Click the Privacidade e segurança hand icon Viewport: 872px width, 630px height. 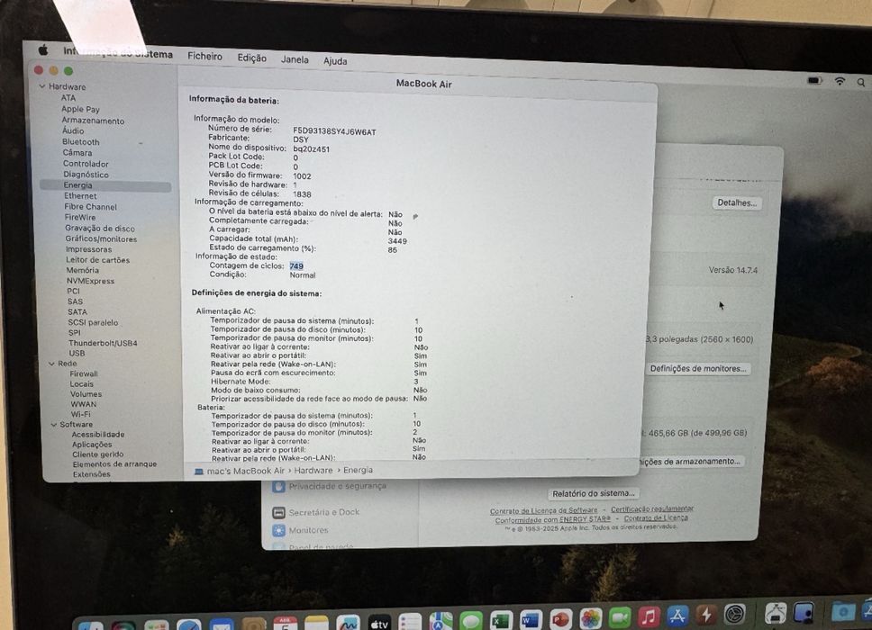point(278,487)
